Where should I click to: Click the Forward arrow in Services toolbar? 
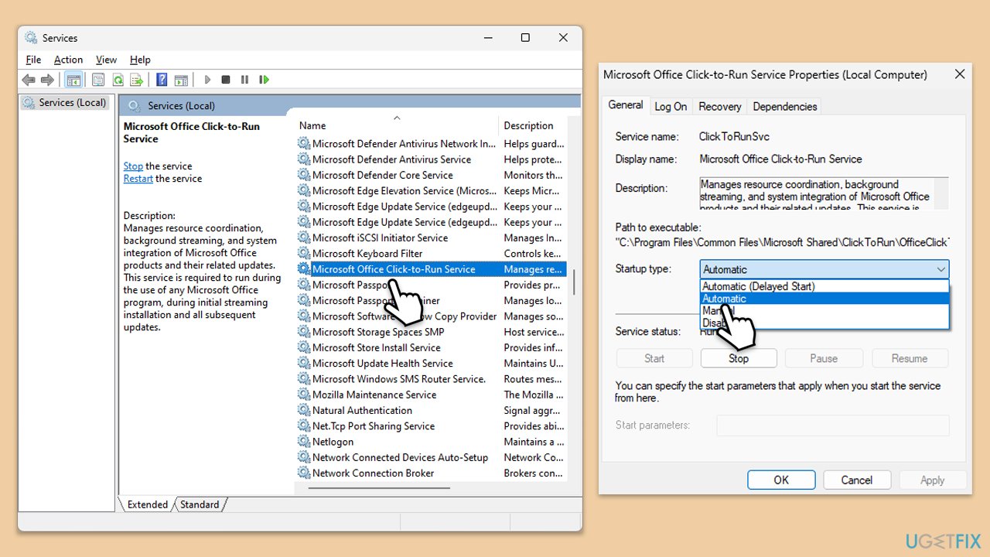(x=47, y=80)
